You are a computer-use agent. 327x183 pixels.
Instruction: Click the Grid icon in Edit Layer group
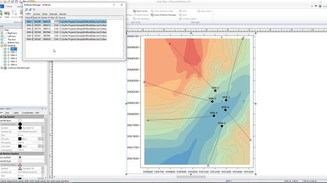(180, 11)
